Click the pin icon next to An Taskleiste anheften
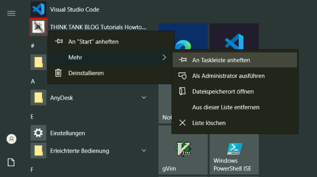Viewport: 317px width, 177px height. pos(182,60)
